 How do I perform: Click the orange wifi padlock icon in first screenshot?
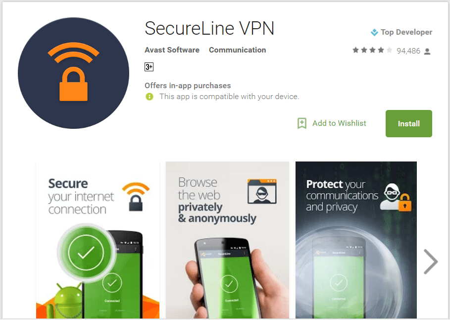[136, 197]
